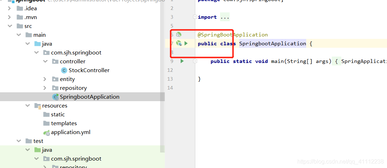Click the Spring bean gutter icon beside @SpringBootApplication
The width and height of the screenshot is (387, 168).
click(179, 35)
